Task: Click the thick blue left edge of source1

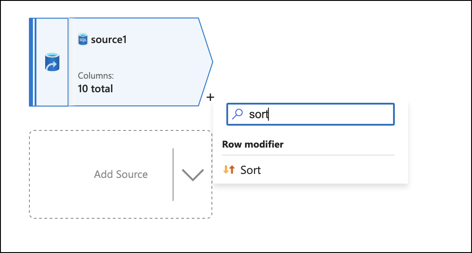Action: (31, 62)
